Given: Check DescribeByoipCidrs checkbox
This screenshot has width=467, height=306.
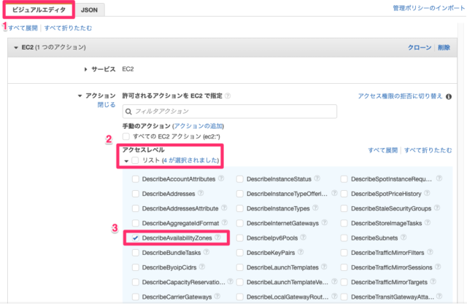Looking at the screenshot, I should [136, 267].
